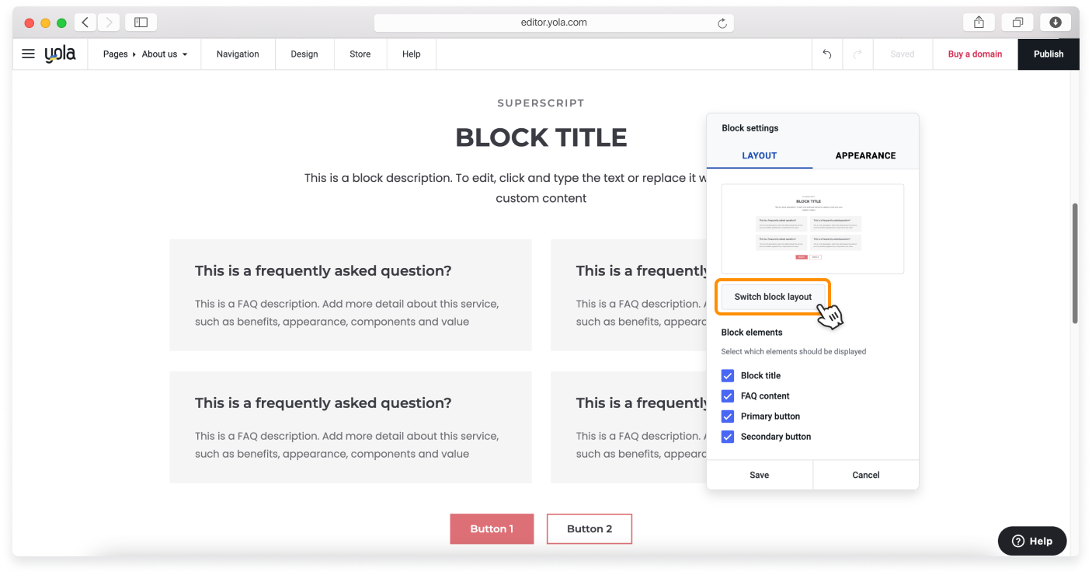Open the browser Share icon
The width and height of the screenshot is (1092, 575).
tap(979, 22)
